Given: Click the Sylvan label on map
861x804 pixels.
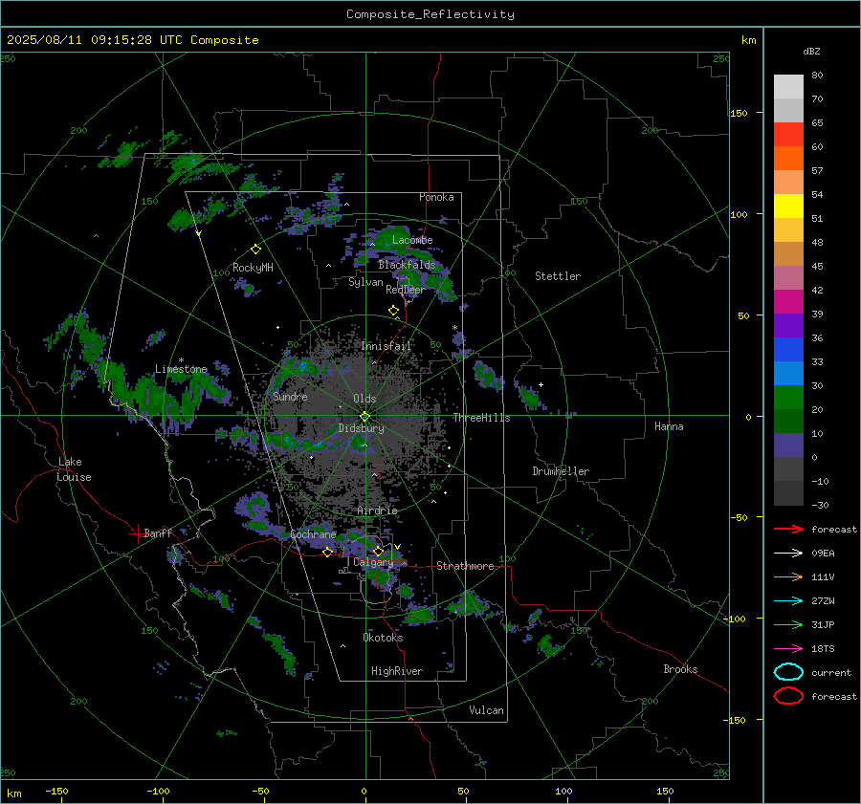Looking at the screenshot, I should (x=365, y=282).
